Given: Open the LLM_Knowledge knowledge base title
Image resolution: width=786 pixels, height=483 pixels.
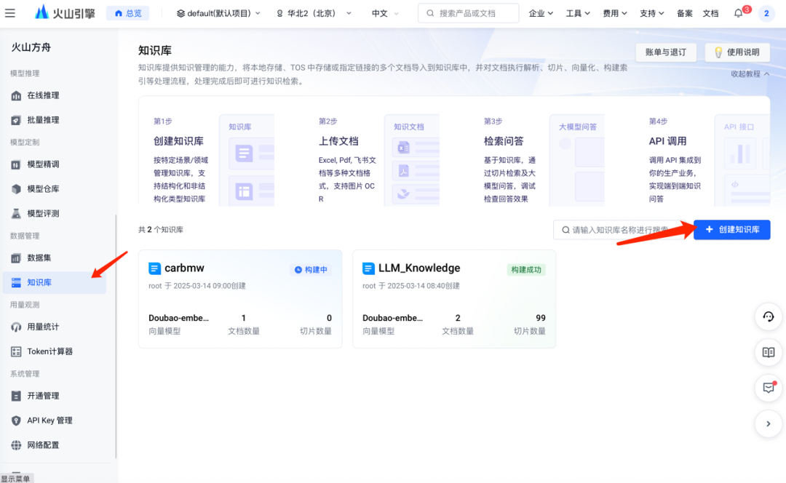Looking at the screenshot, I should click(419, 268).
